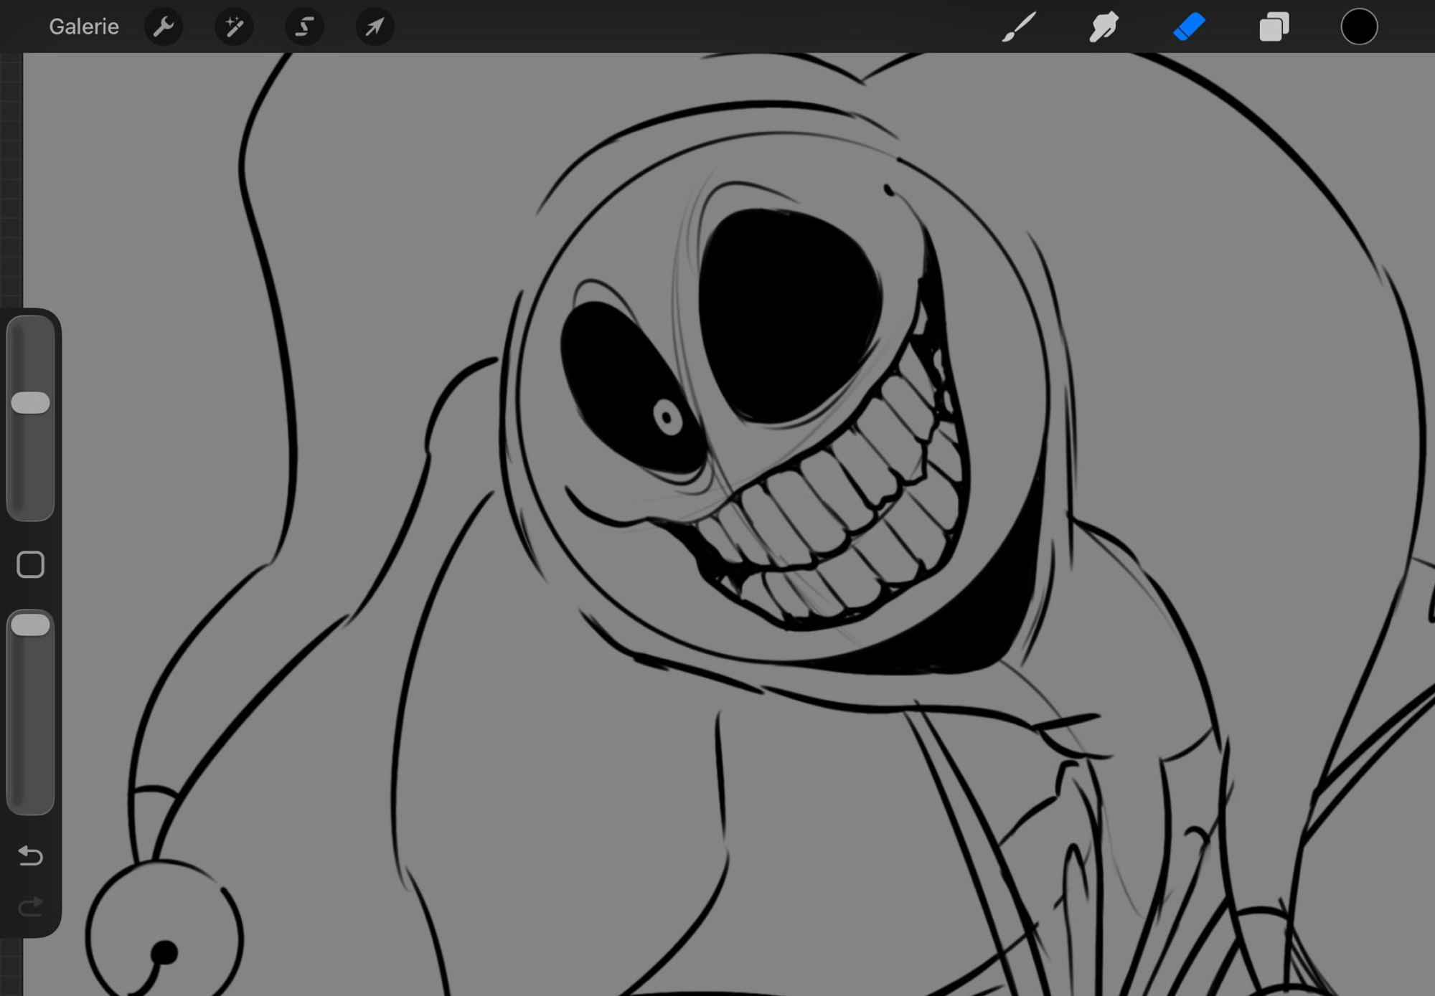Open the Layers panel
Screen dimensions: 1435x996
tap(1274, 27)
